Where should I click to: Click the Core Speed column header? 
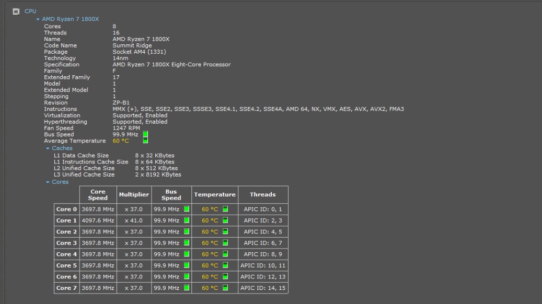coord(98,195)
